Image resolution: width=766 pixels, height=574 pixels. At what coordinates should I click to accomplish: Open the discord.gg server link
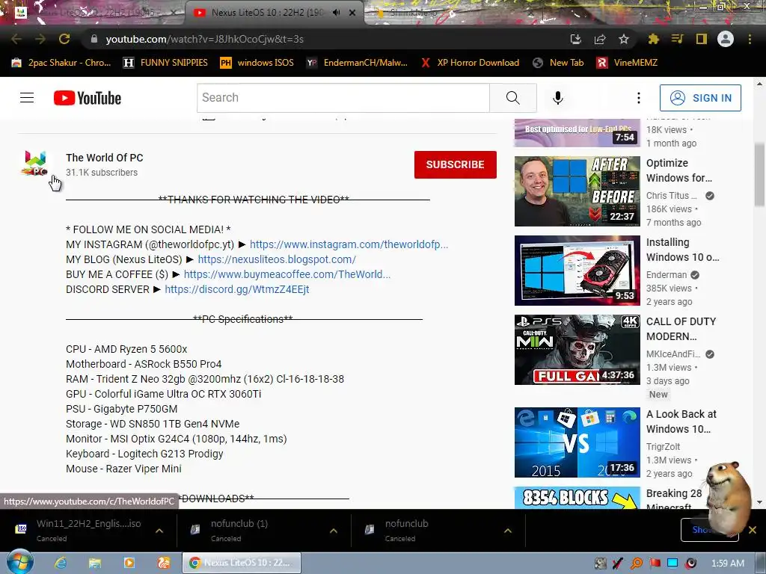point(237,289)
